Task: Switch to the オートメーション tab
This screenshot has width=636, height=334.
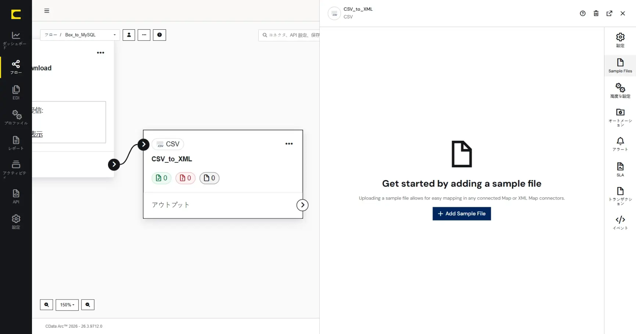Action: (620, 118)
